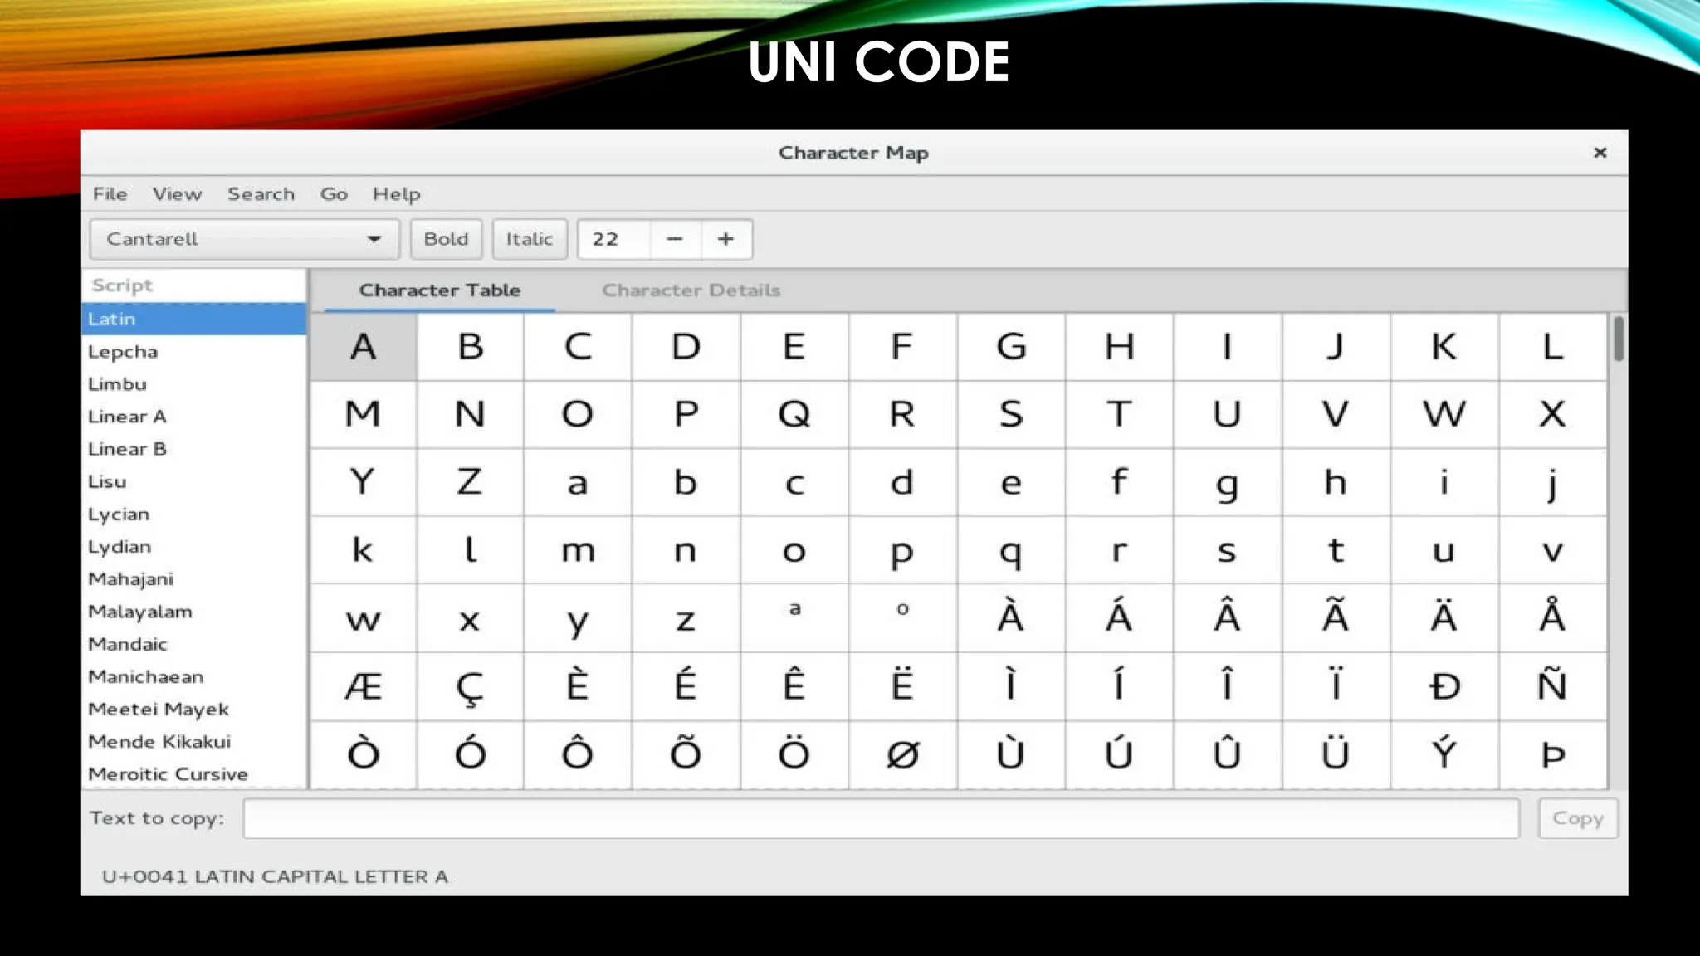This screenshot has height=956, width=1700.
Task: Open the Help menu
Action: (396, 194)
